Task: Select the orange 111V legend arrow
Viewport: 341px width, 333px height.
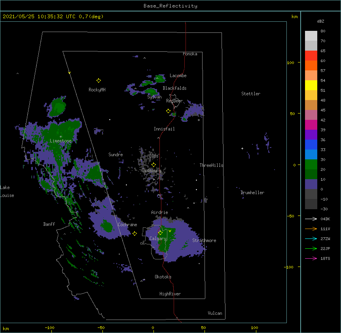Action: [x=311, y=229]
